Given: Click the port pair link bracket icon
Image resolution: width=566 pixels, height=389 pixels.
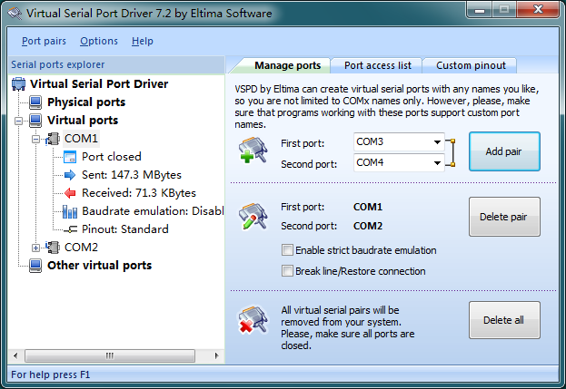Looking at the screenshot, I should (451, 152).
